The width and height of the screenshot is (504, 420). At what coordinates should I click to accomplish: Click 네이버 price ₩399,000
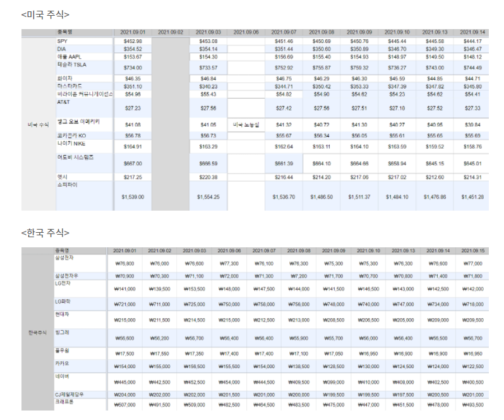coord(333,382)
